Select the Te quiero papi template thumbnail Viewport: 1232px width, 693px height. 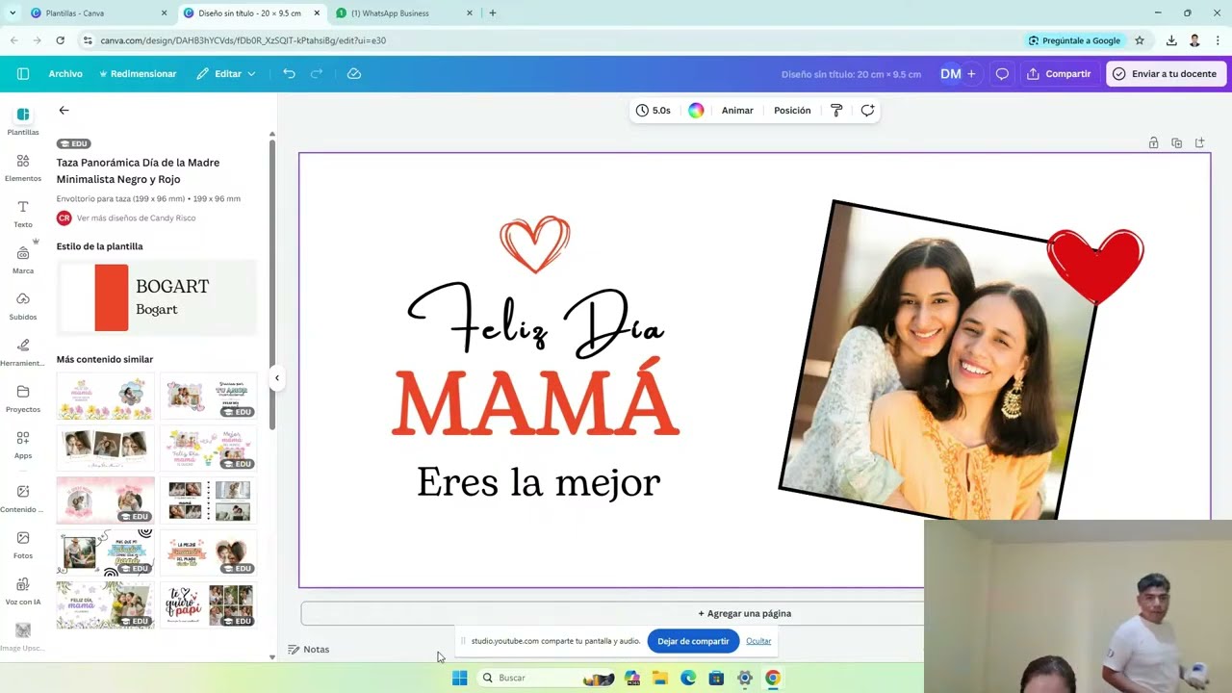coord(208,605)
